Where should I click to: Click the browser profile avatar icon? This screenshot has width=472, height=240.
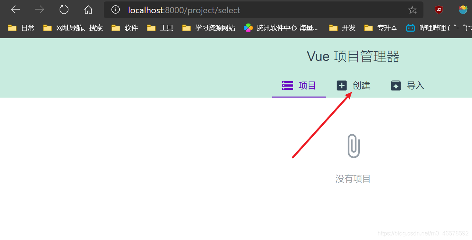(x=462, y=10)
